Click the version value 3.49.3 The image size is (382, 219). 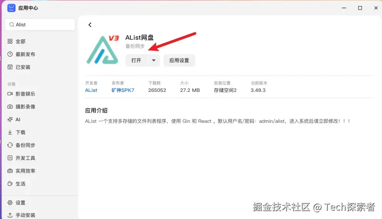click(258, 90)
